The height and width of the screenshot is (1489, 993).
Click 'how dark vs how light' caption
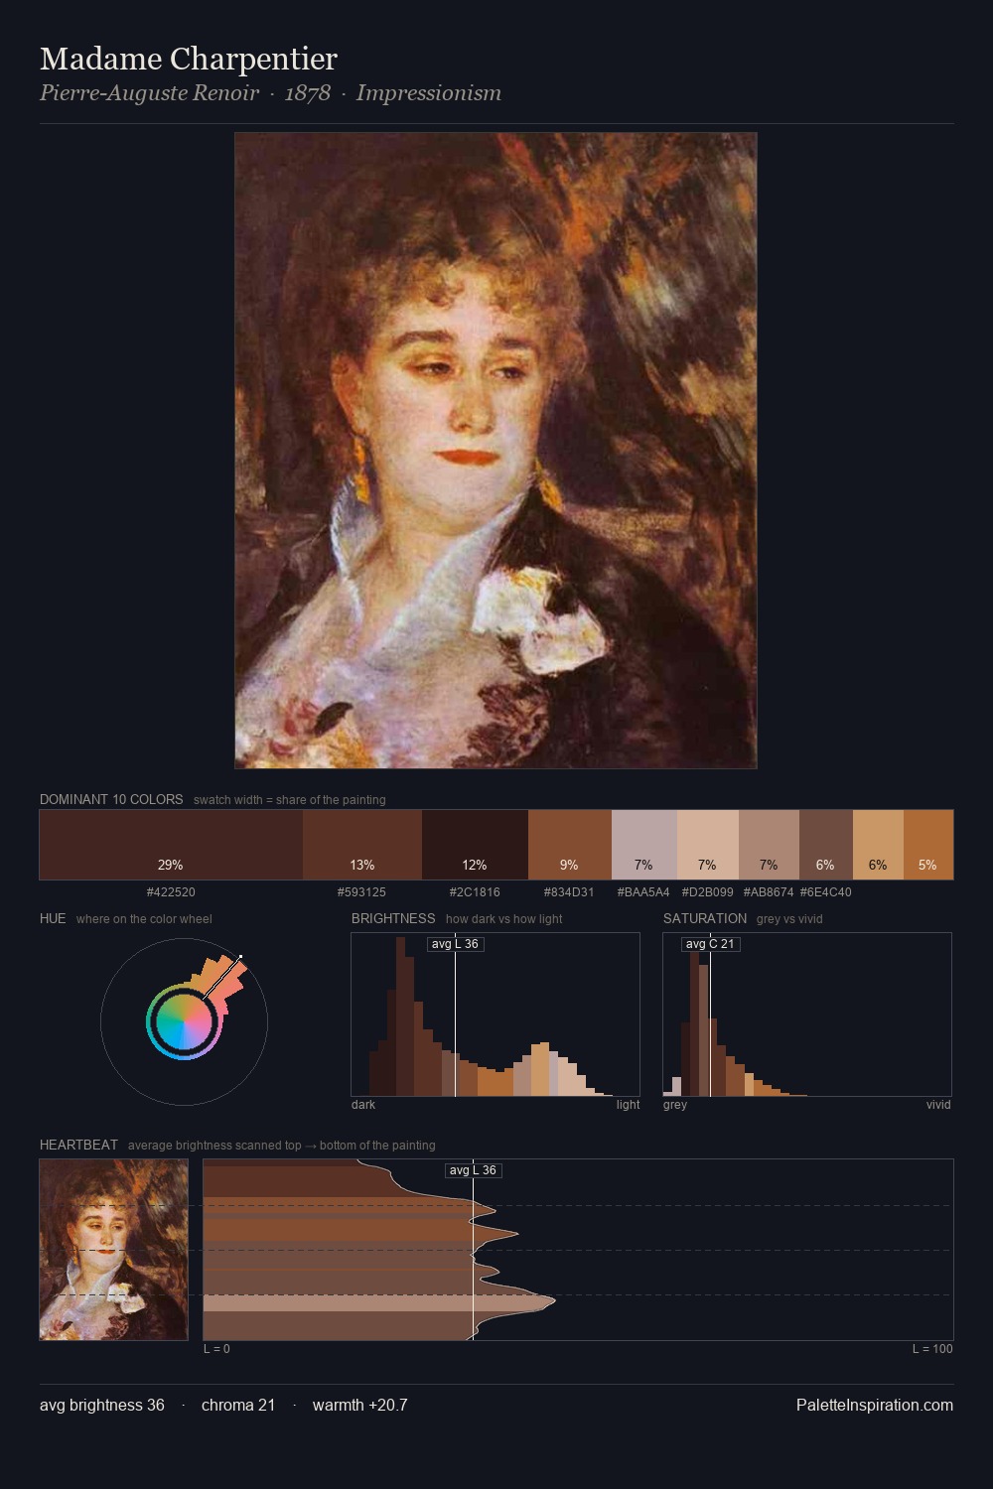click(504, 919)
